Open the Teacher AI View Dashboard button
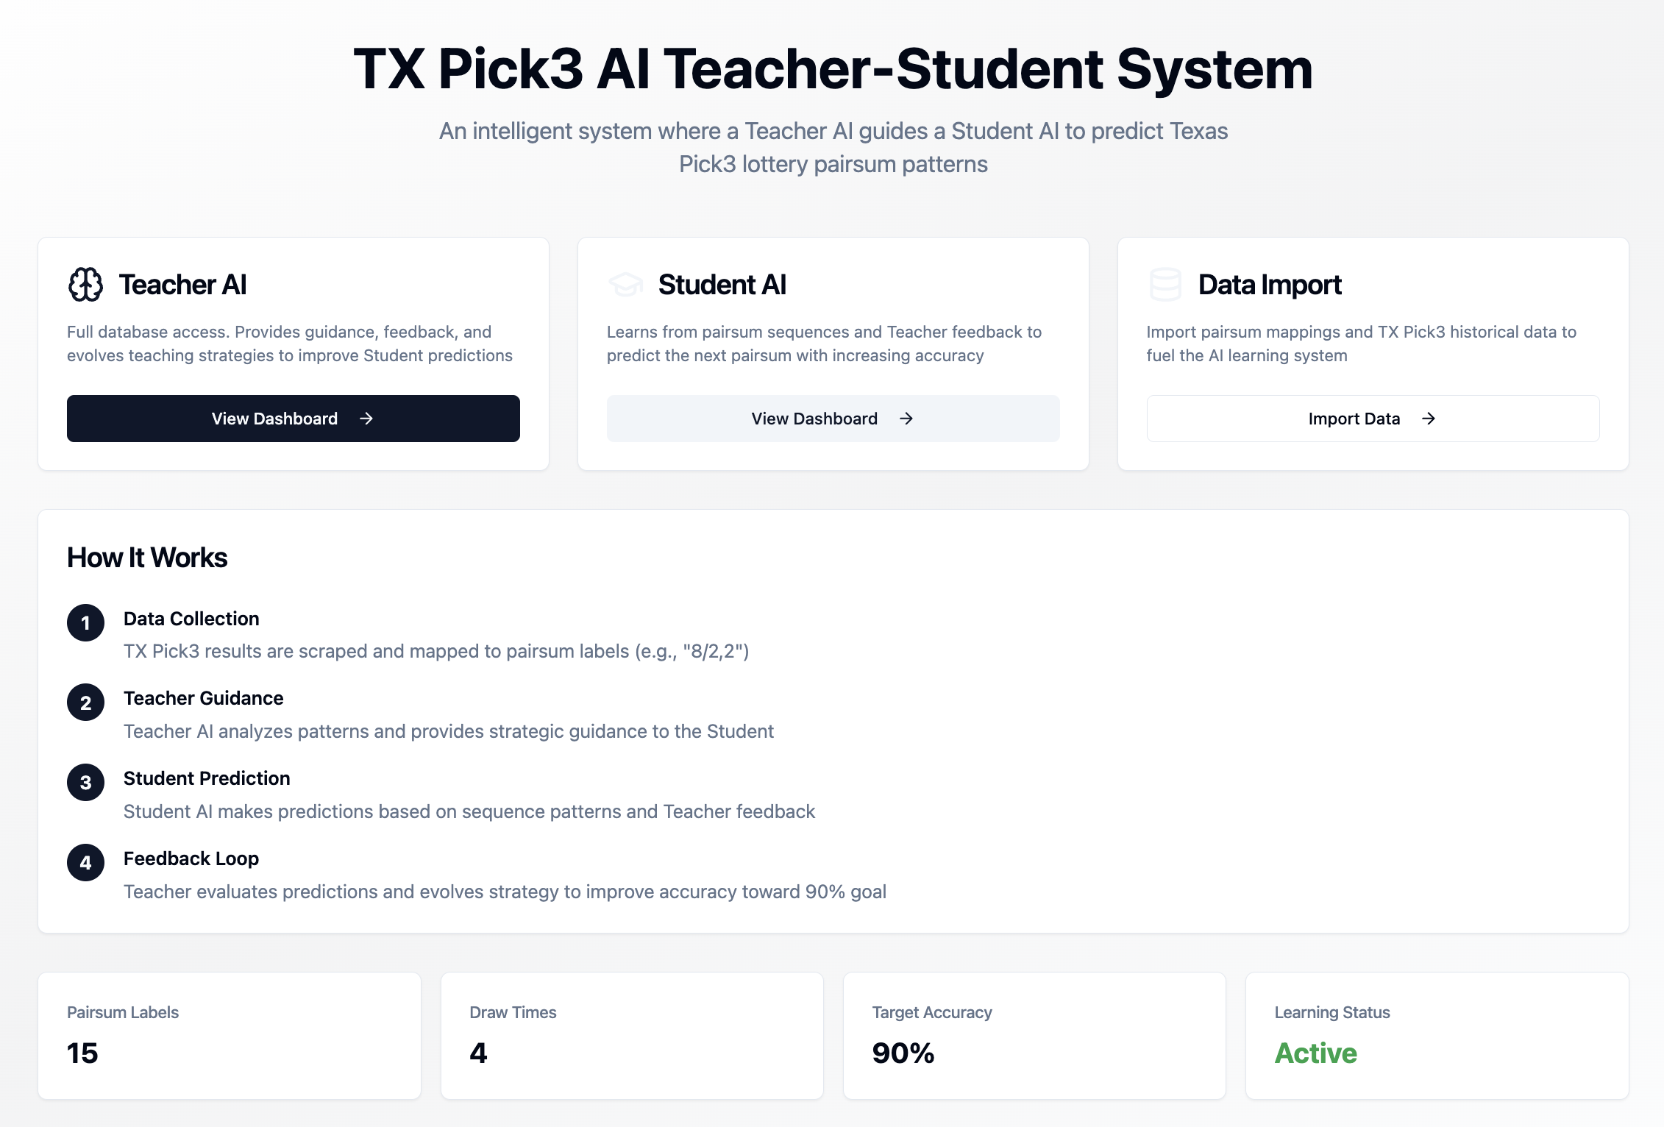The image size is (1664, 1127). coord(293,419)
